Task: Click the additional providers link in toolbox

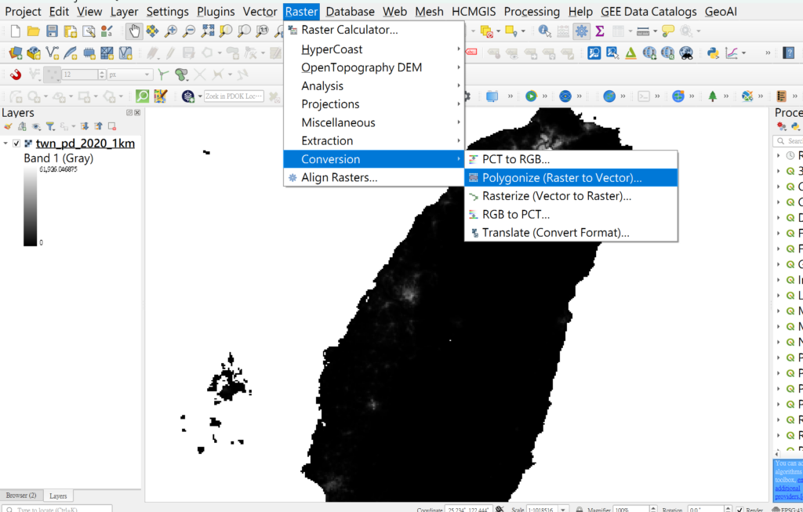Action: pyautogui.click(x=788, y=492)
